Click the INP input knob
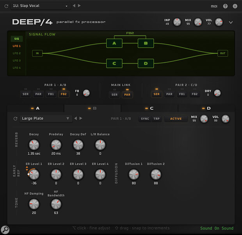The height and width of the screenshot is (235, 242). click(177, 22)
